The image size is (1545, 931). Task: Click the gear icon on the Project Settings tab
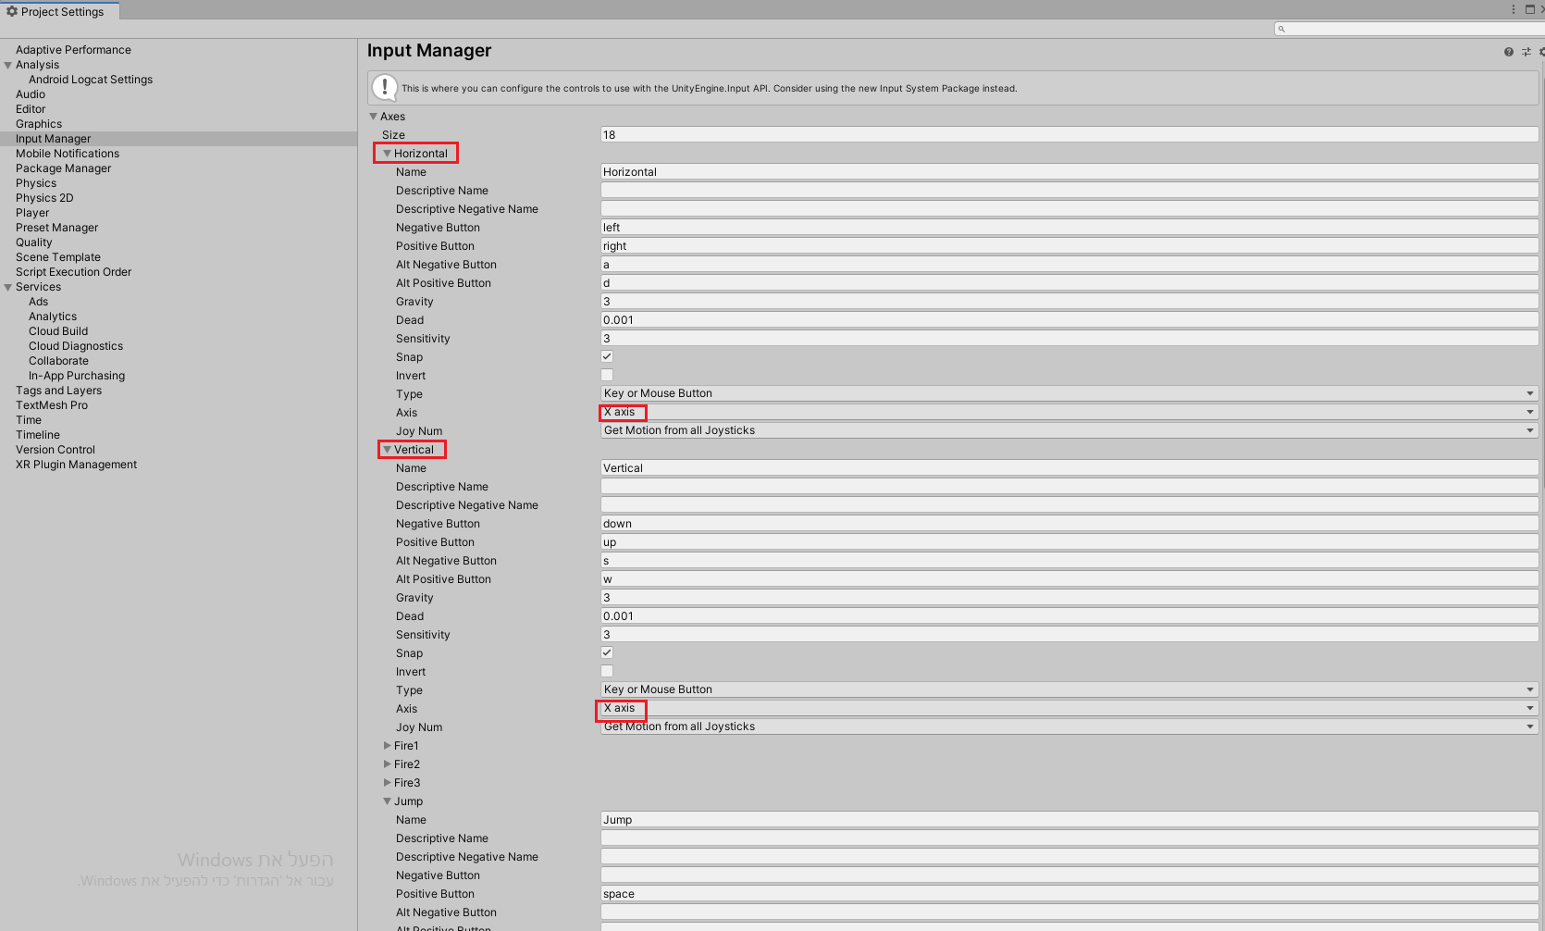tap(11, 11)
